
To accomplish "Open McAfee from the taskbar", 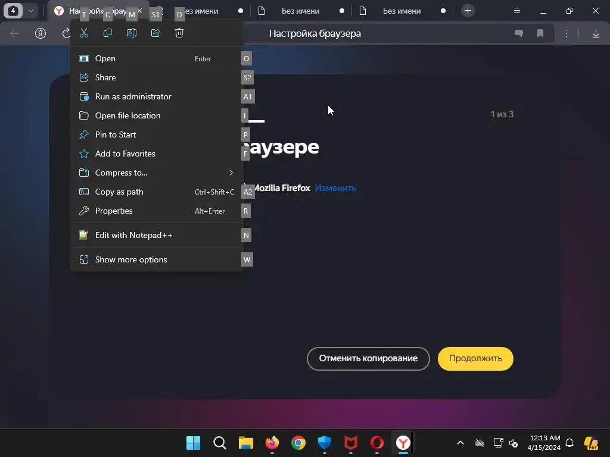I will pos(350,443).
